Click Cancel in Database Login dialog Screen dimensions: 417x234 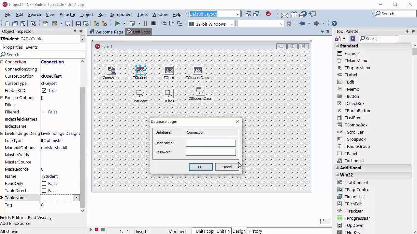[227, 167]
